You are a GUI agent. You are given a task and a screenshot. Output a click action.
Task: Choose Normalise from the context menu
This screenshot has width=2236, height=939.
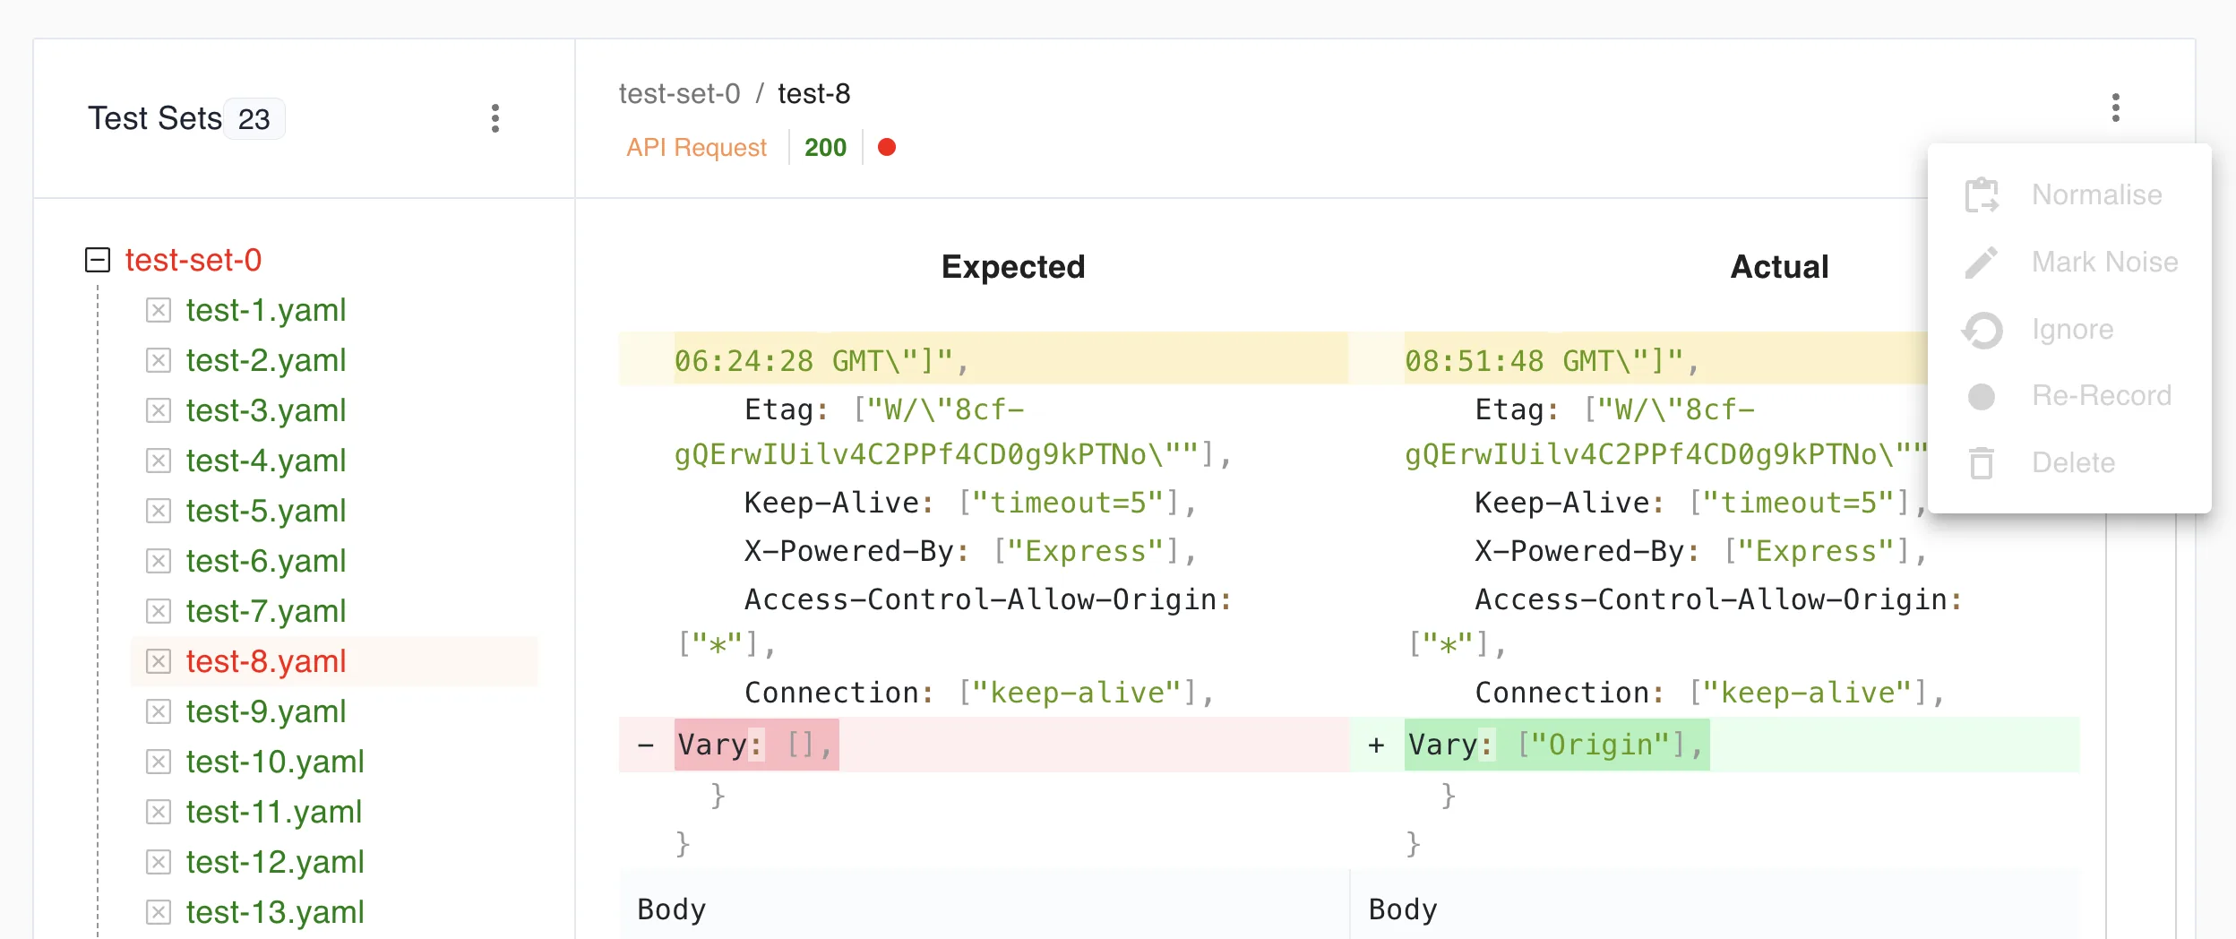click(2069, 194)
